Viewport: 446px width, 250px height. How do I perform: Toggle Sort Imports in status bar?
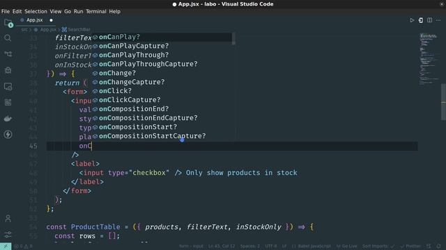378,247
